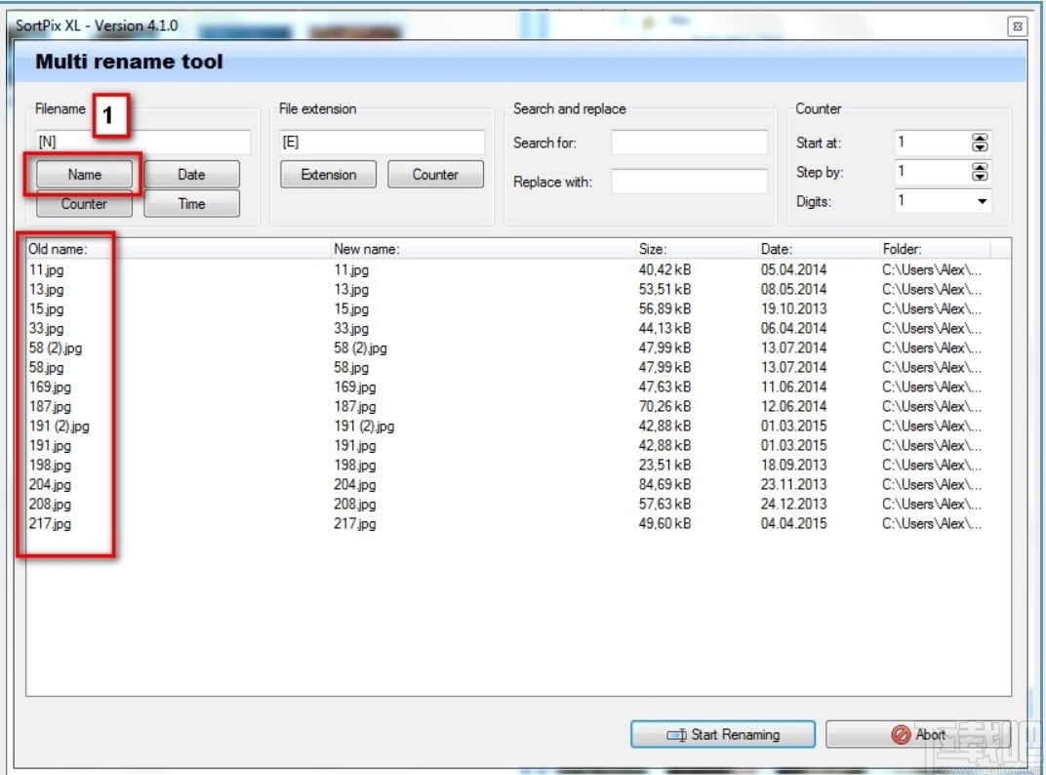Select old name 217.jpg

50,523
